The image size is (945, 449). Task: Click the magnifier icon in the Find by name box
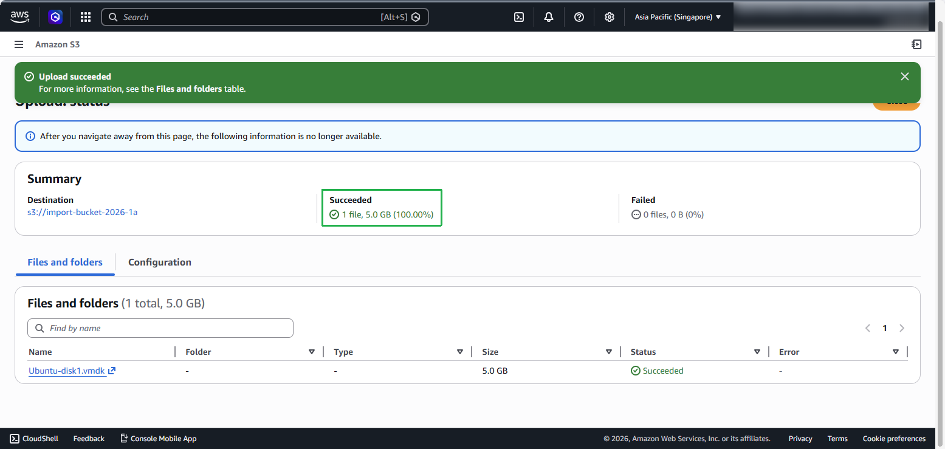pos(40,328)
